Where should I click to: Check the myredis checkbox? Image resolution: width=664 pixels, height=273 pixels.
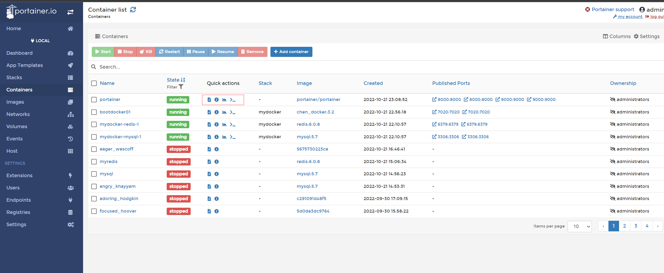[x=94, y=162]
